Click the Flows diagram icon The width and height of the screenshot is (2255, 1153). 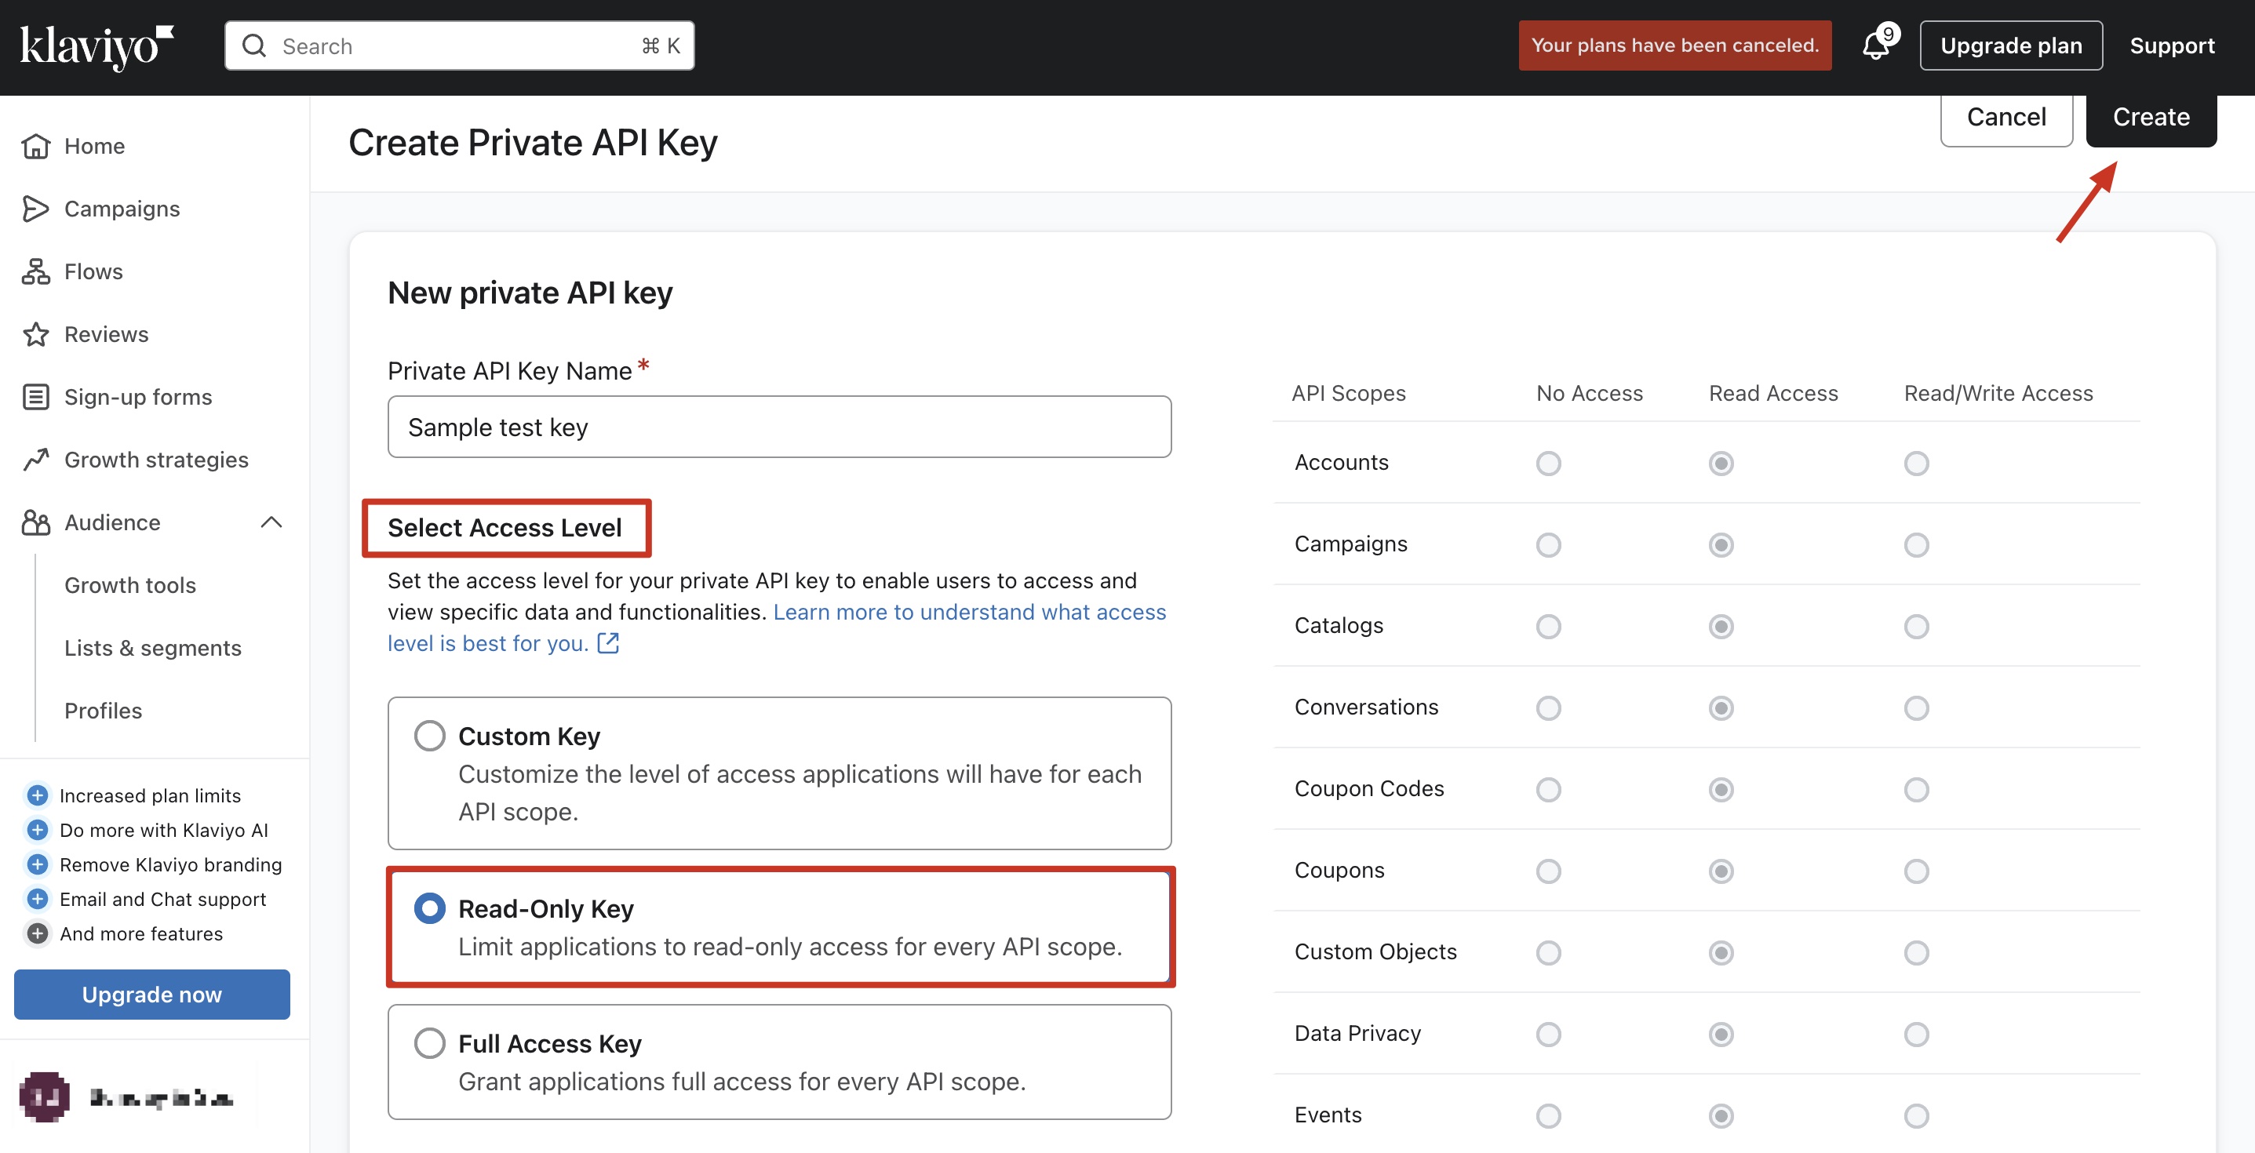click(x=36, y=272)
